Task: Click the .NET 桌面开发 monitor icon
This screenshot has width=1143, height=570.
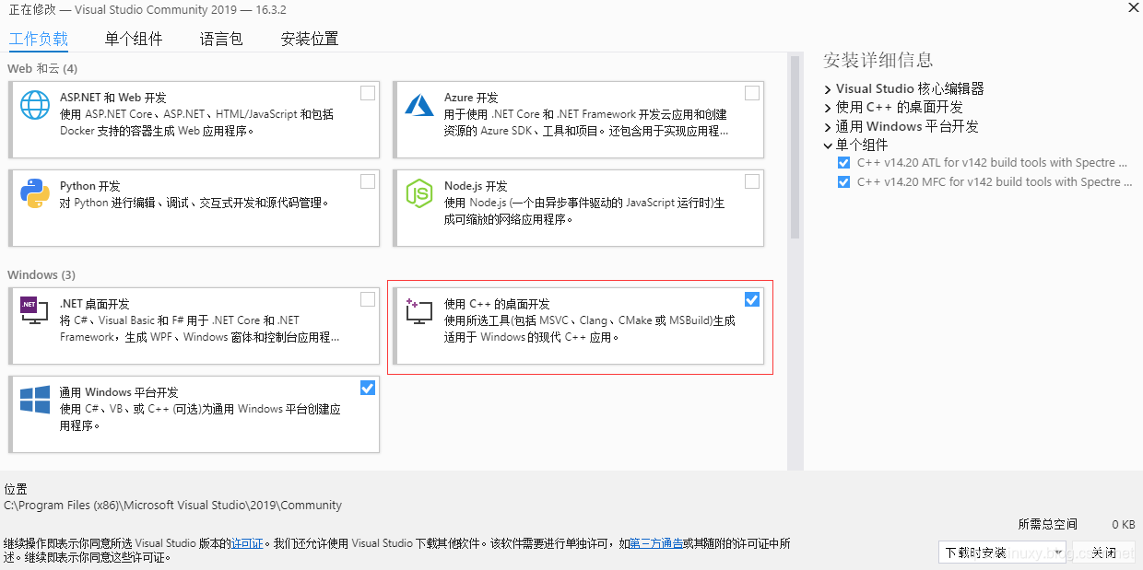Action: tap(34, 310)
